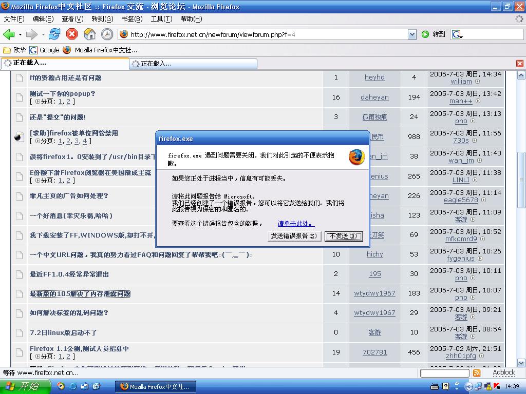
Task: Open Mozilla Firefox中文社 bookmark
Action: pos(100,50)
